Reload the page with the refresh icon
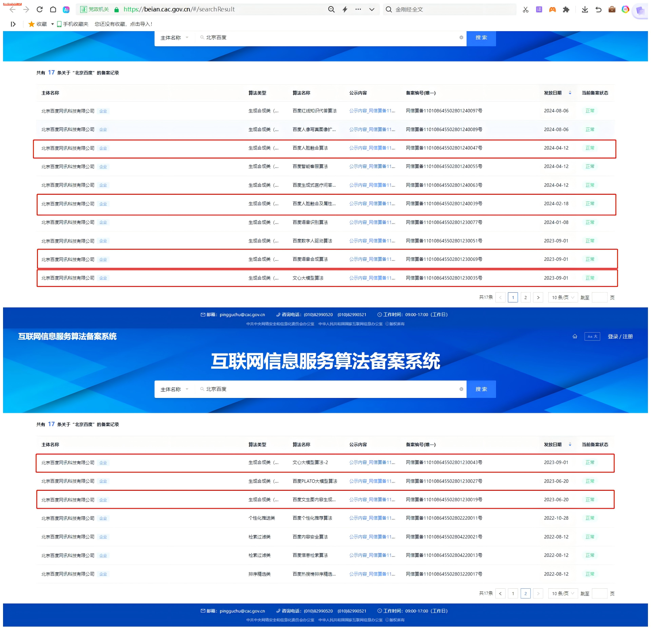 click(40, 9)
